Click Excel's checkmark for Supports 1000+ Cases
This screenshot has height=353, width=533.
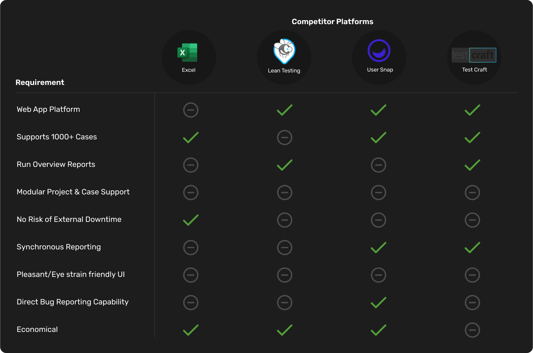pyautogui.click(x=191, y=138)
